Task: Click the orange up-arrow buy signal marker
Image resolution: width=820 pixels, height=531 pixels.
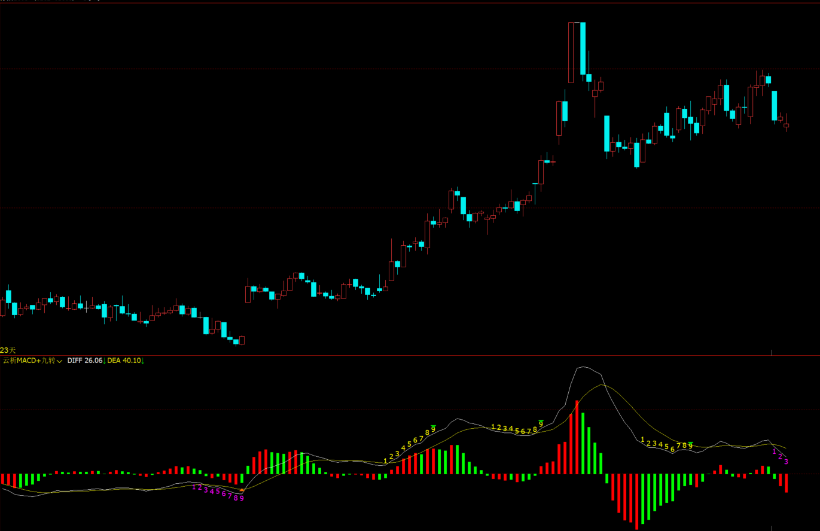Action: (x=242, y=490)
